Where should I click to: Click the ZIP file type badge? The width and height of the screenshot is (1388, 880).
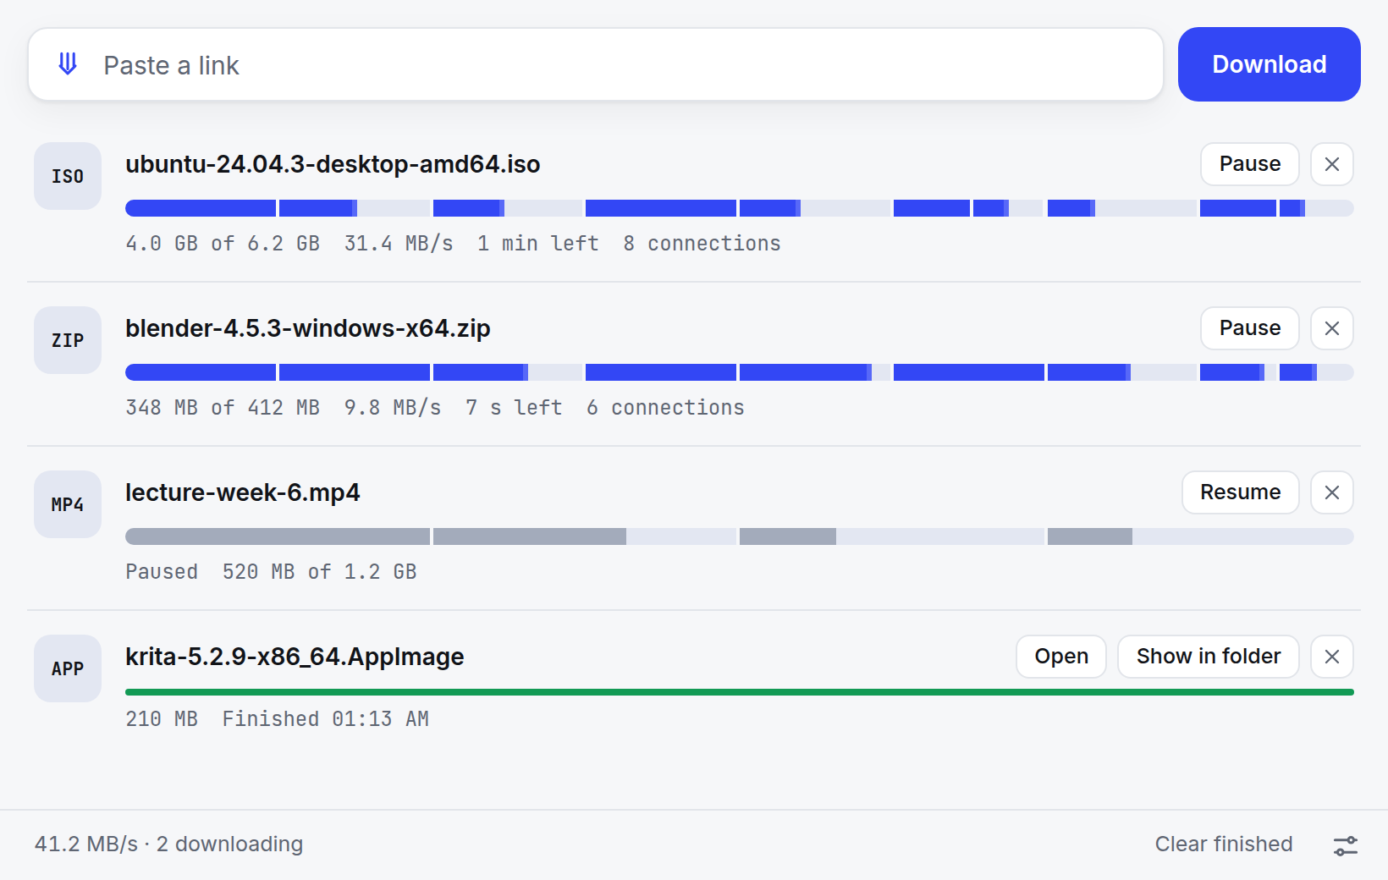click(68, 340)
